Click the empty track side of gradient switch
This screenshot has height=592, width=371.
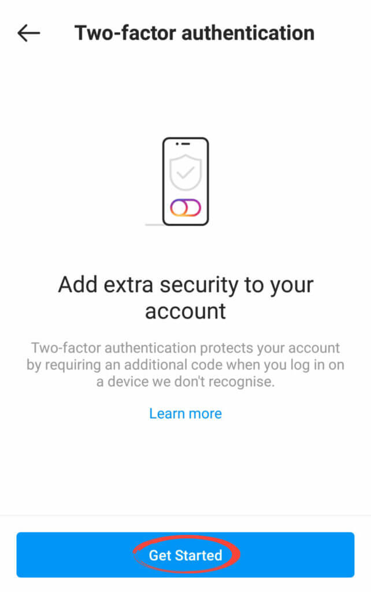point(194,208)
